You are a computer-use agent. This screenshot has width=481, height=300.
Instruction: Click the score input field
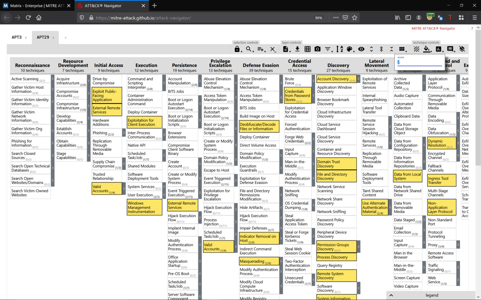tap(420, 62)
